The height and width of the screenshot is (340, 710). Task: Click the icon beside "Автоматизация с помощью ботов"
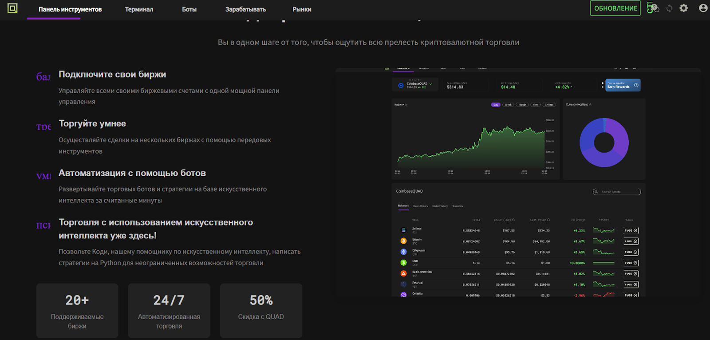tap(43, 176)
